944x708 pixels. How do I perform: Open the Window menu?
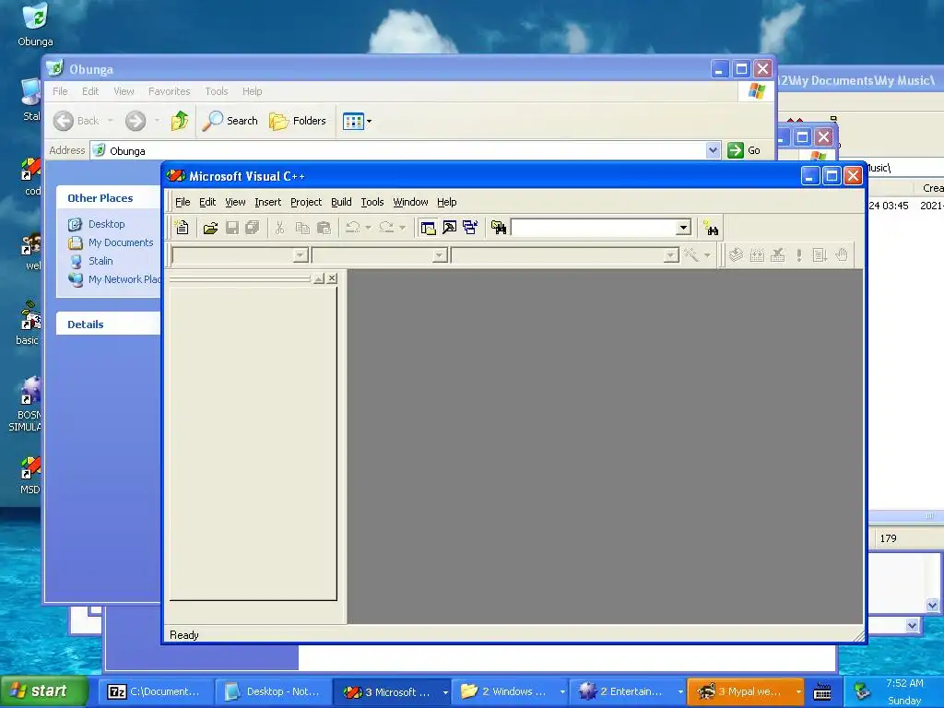click(x=410, y=202)
